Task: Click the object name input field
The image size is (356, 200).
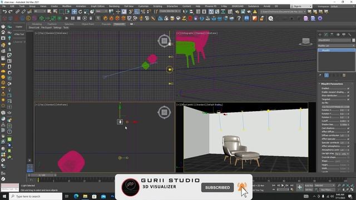Action: [x=334, y=40]
